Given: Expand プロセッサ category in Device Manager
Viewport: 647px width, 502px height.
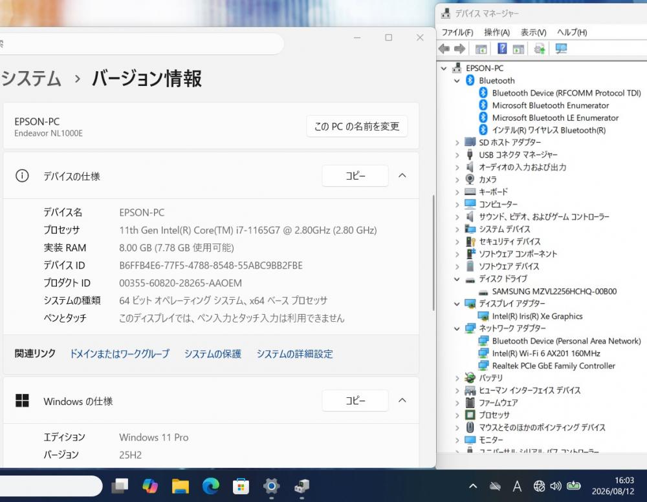Looking at the screenshot, I should [457, 415].
